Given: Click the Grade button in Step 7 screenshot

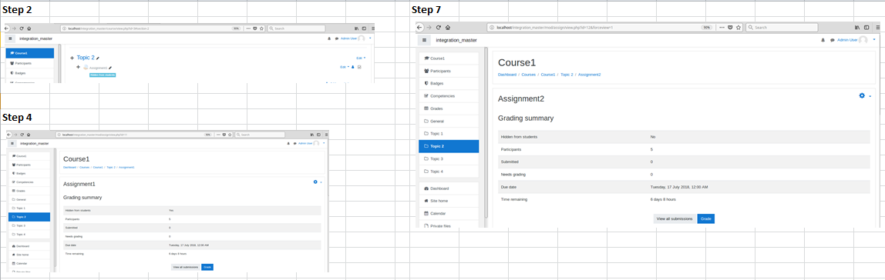Looking at the screenshot, I should point(706,218).
